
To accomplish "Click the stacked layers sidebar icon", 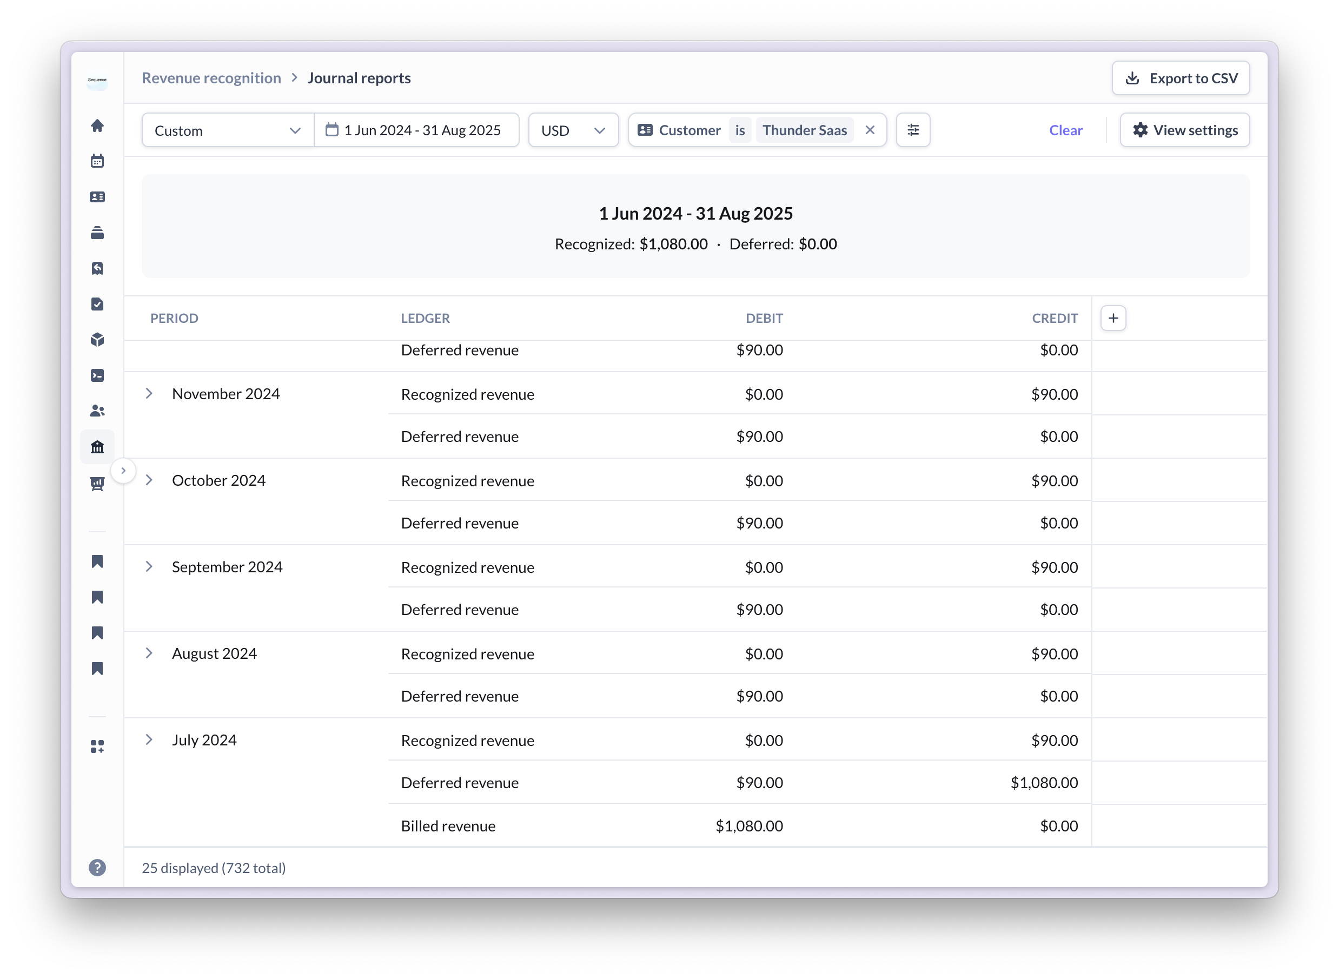I will tap(97, 233).
